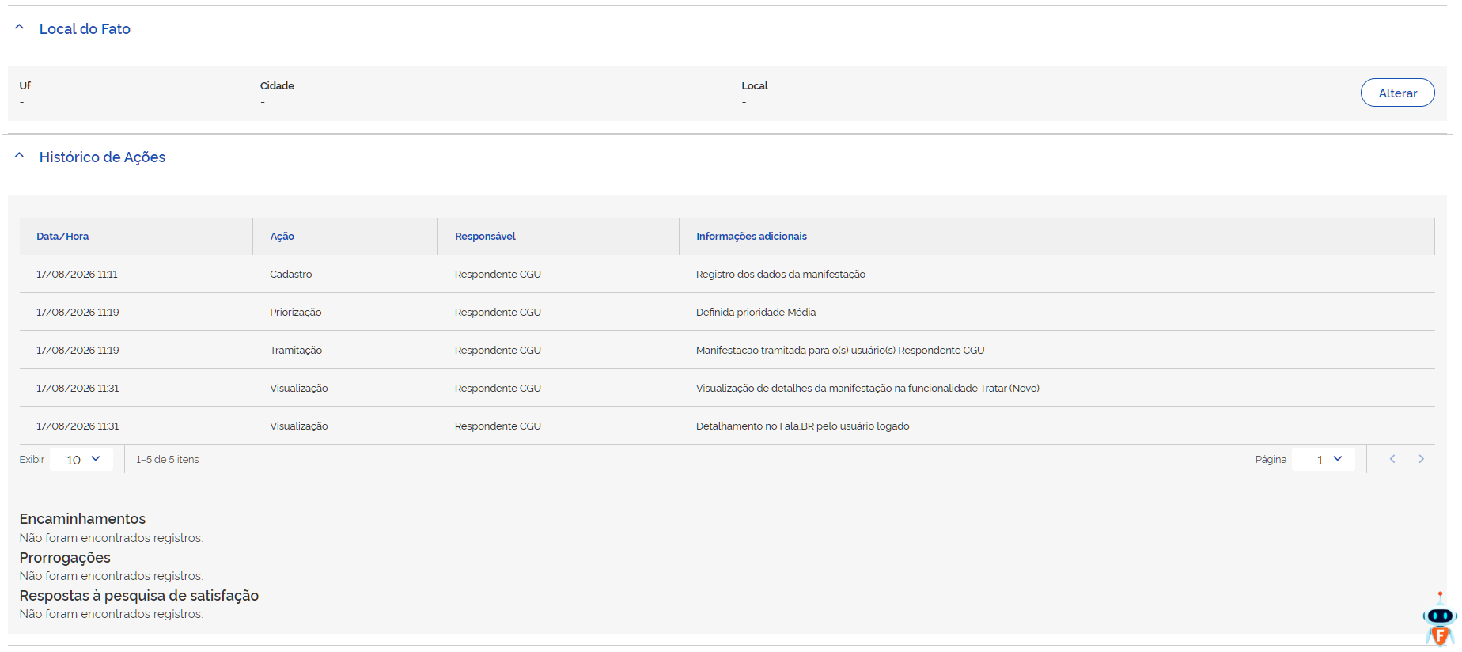
Task: Select the Priorização action row
Action: pyautogui.click(x=727, y=312)
